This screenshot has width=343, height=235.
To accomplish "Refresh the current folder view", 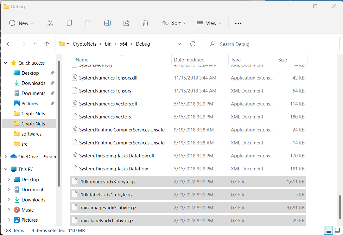I will (x=193, y=44).
